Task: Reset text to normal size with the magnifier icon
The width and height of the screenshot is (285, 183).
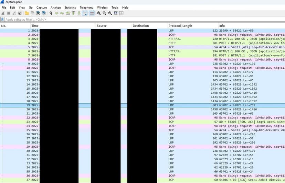Action: [110, 13]
